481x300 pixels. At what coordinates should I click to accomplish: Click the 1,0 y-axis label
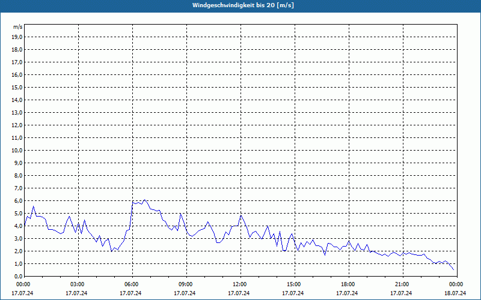click(19, 263)
